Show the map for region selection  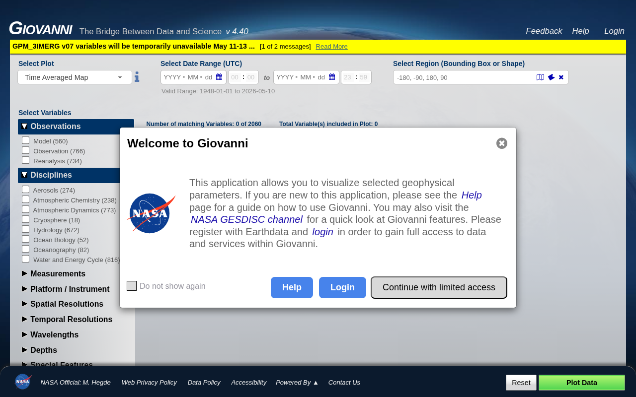pos(541,77)
